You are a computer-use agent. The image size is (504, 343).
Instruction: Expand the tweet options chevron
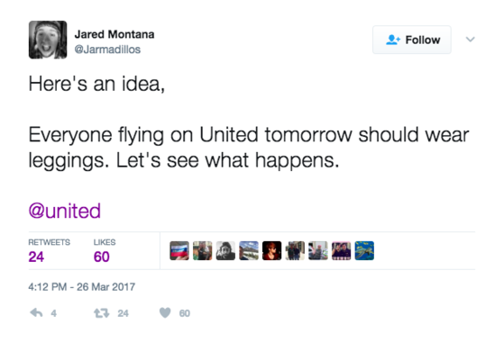click(471, 40)
